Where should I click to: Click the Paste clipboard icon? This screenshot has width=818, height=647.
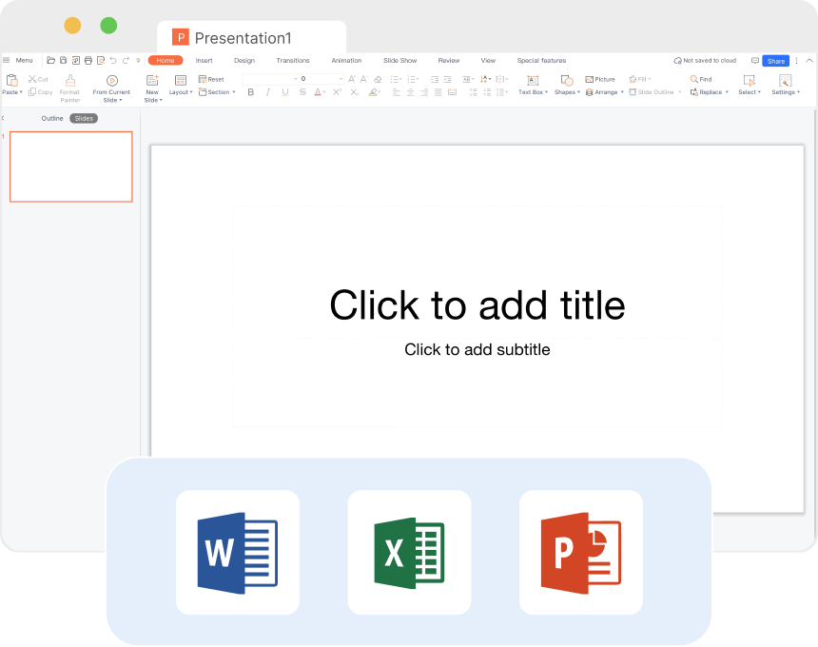11,80
